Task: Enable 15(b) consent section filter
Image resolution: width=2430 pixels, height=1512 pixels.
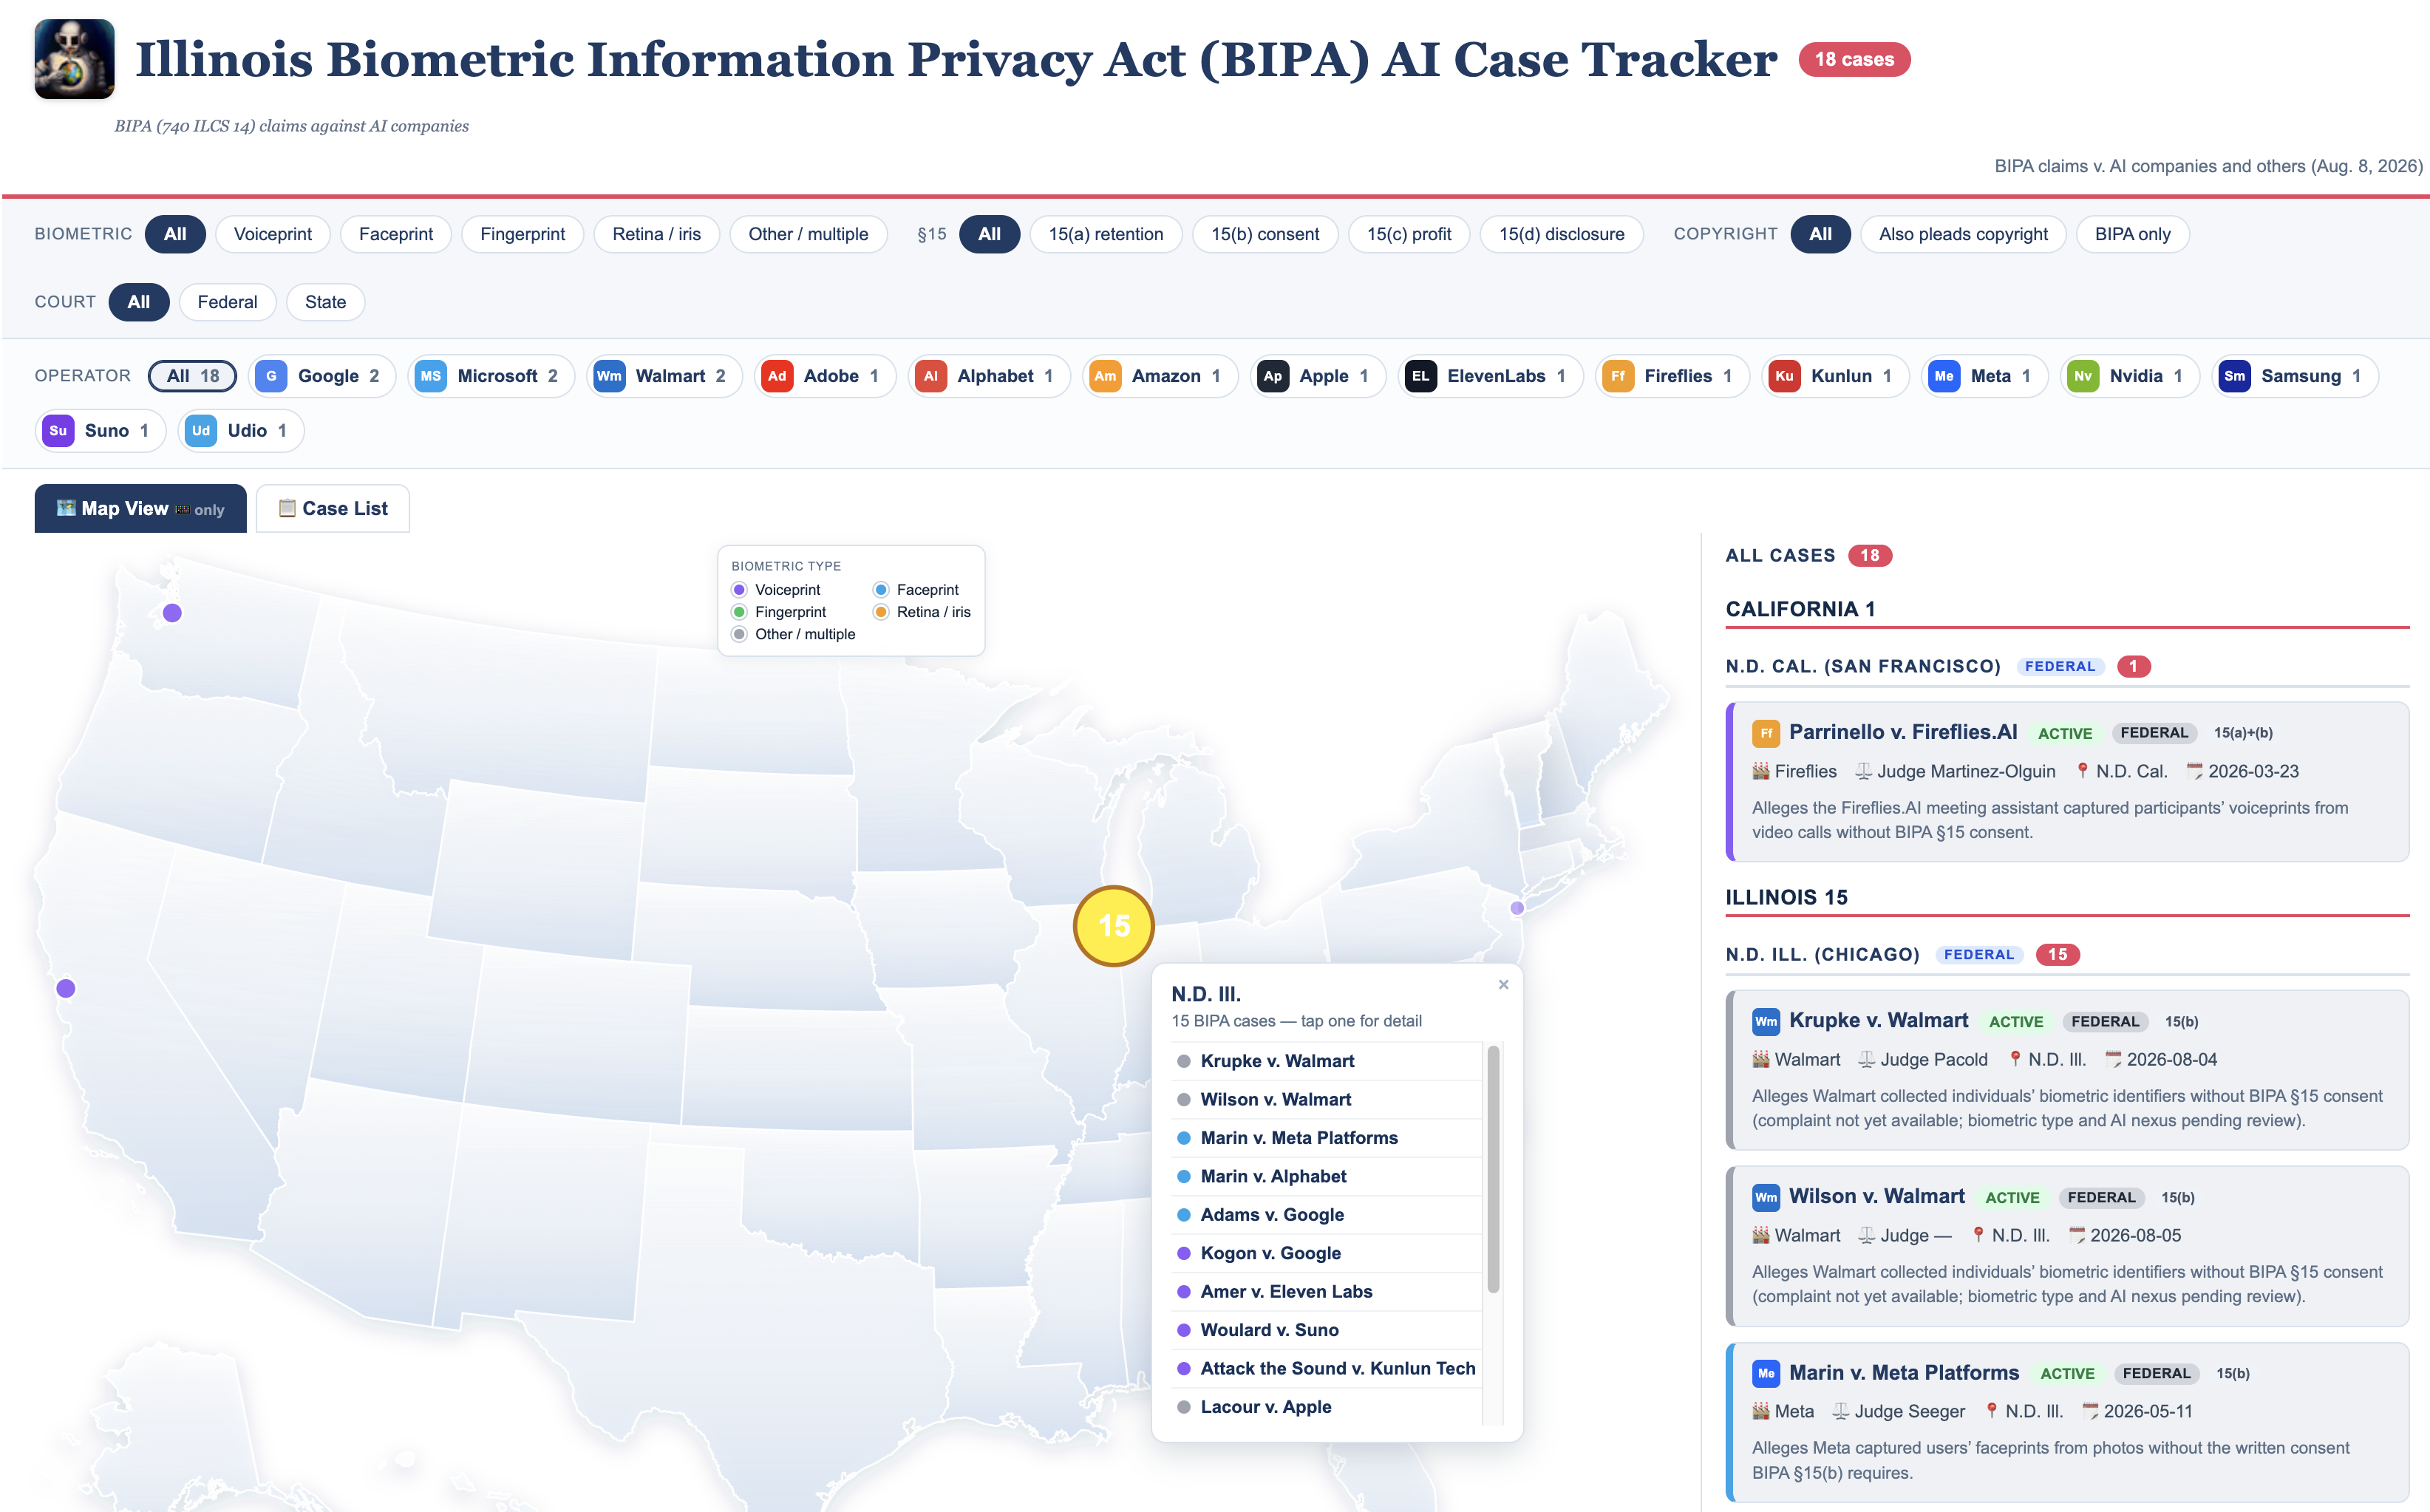Action: click(x=1265, y=234)
